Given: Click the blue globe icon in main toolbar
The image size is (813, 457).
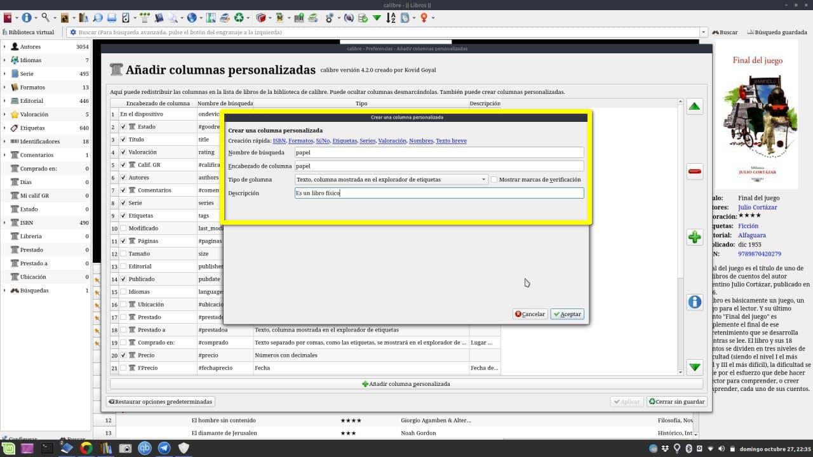Looking at the screenshot, I should (x=192, y=18).
